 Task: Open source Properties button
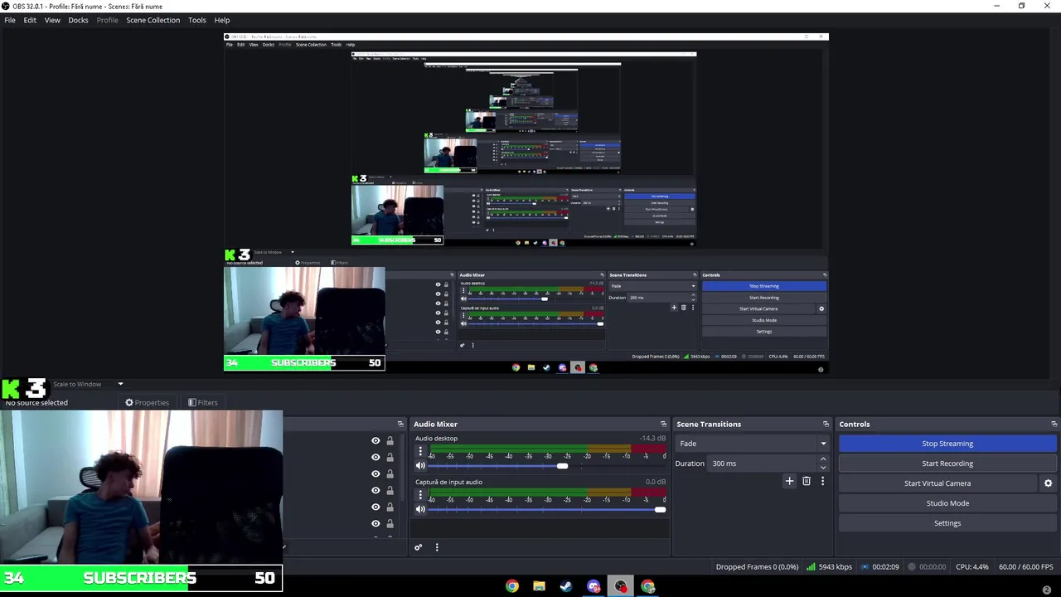(147, 403)
